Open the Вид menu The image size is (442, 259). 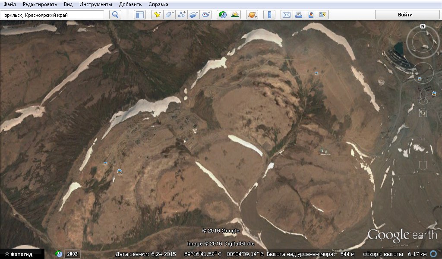pyautogui.click(x=68, y=4)
